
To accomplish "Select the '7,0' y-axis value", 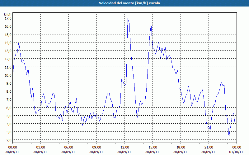I will point(9,100).
